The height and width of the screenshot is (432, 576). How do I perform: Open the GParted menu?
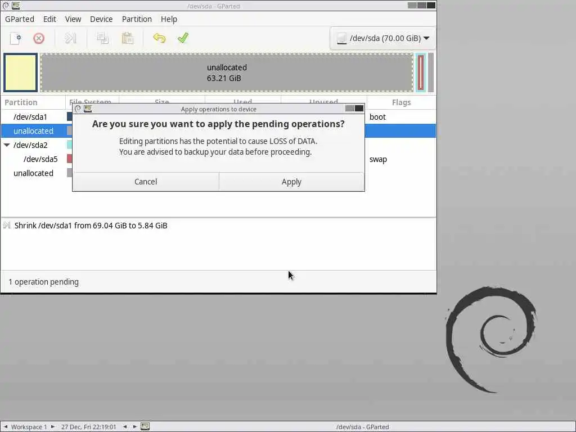(x=20, y=19)
